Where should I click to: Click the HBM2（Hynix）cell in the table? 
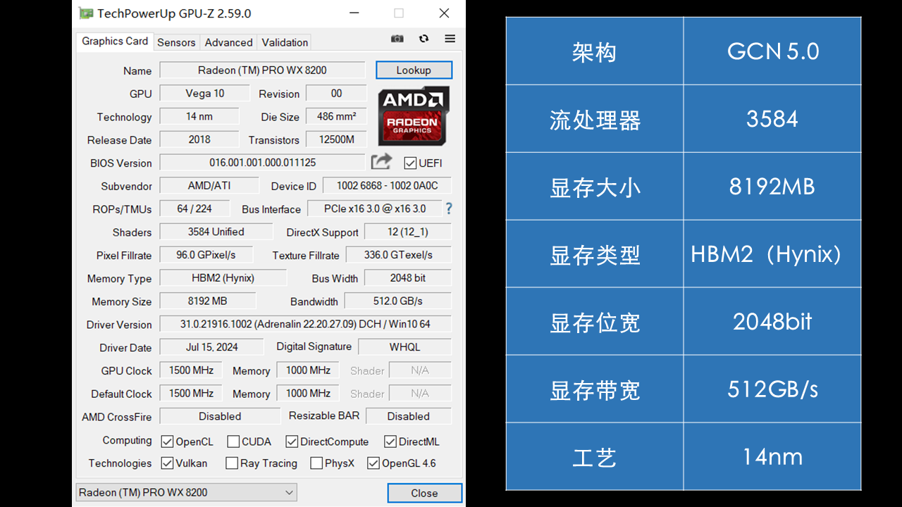coord(772,254)
